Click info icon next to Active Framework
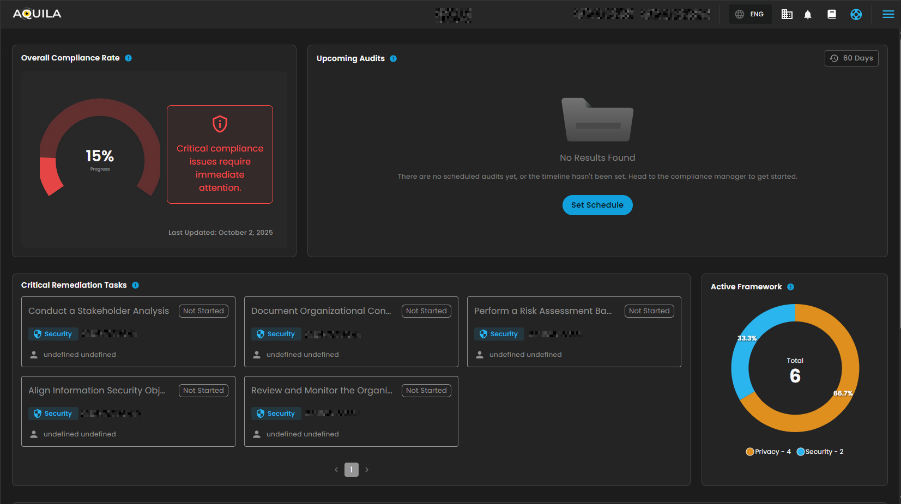 coord(791,287)
